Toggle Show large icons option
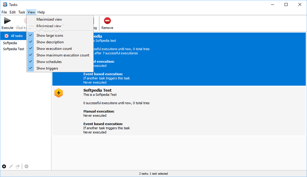 (x=60, y=35)
